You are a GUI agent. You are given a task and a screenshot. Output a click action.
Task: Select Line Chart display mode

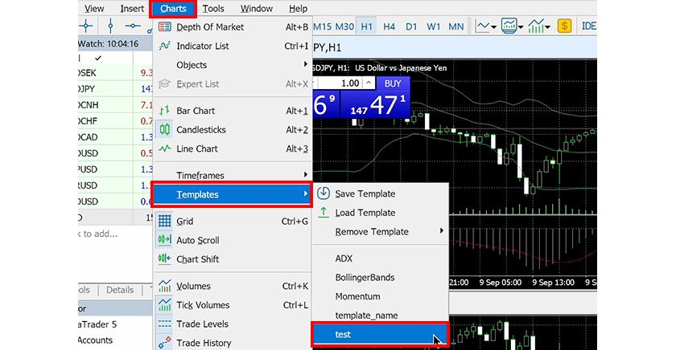[x=196, y=149]
